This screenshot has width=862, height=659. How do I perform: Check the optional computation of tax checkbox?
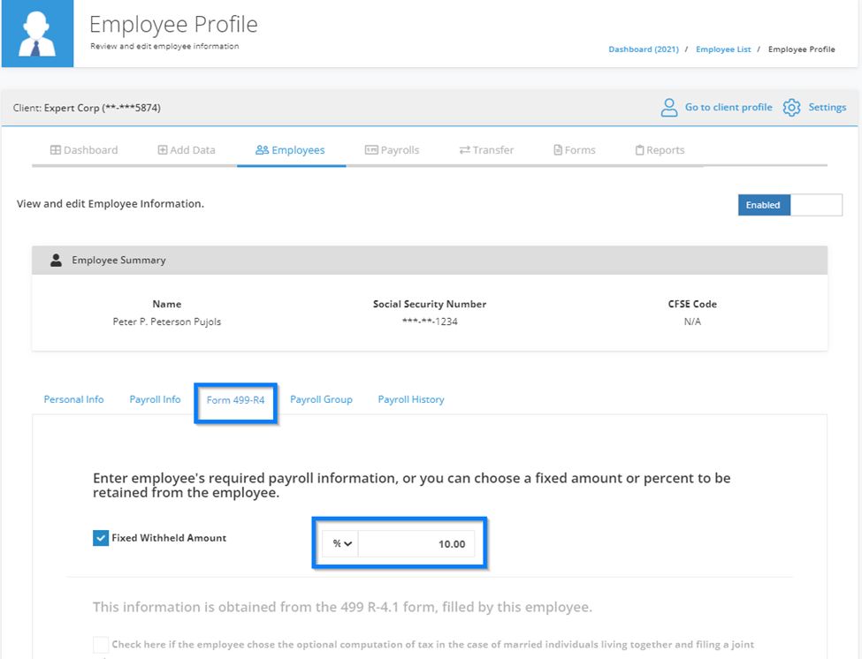tap(101, 644)
